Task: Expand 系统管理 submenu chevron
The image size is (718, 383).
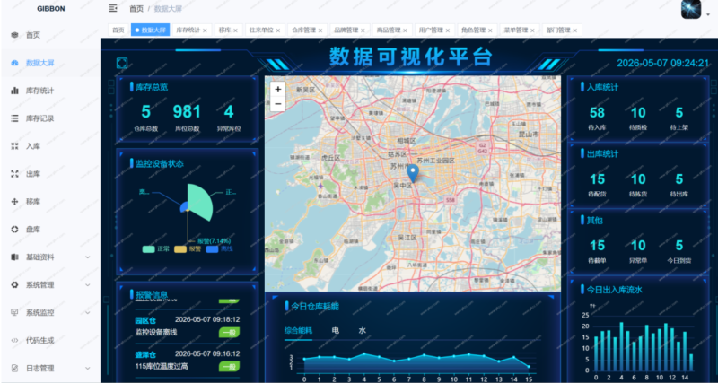Action: coord(88,285)
